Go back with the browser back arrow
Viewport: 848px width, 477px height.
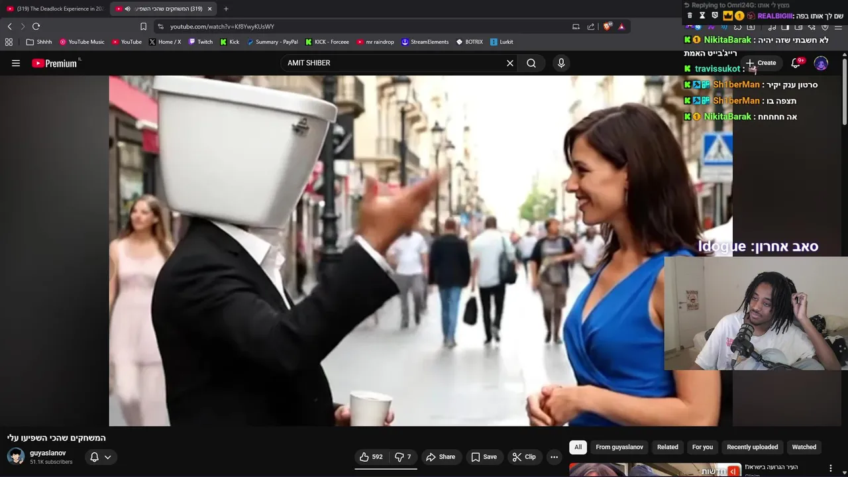coord(9,26)
